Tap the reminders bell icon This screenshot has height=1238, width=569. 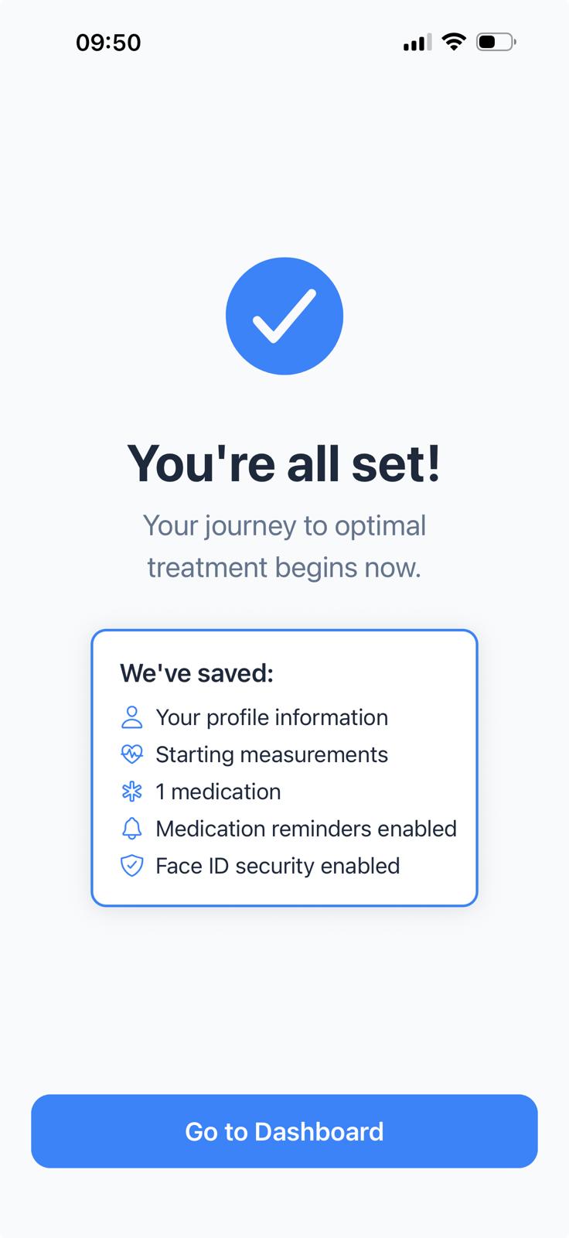pos(132,829)
